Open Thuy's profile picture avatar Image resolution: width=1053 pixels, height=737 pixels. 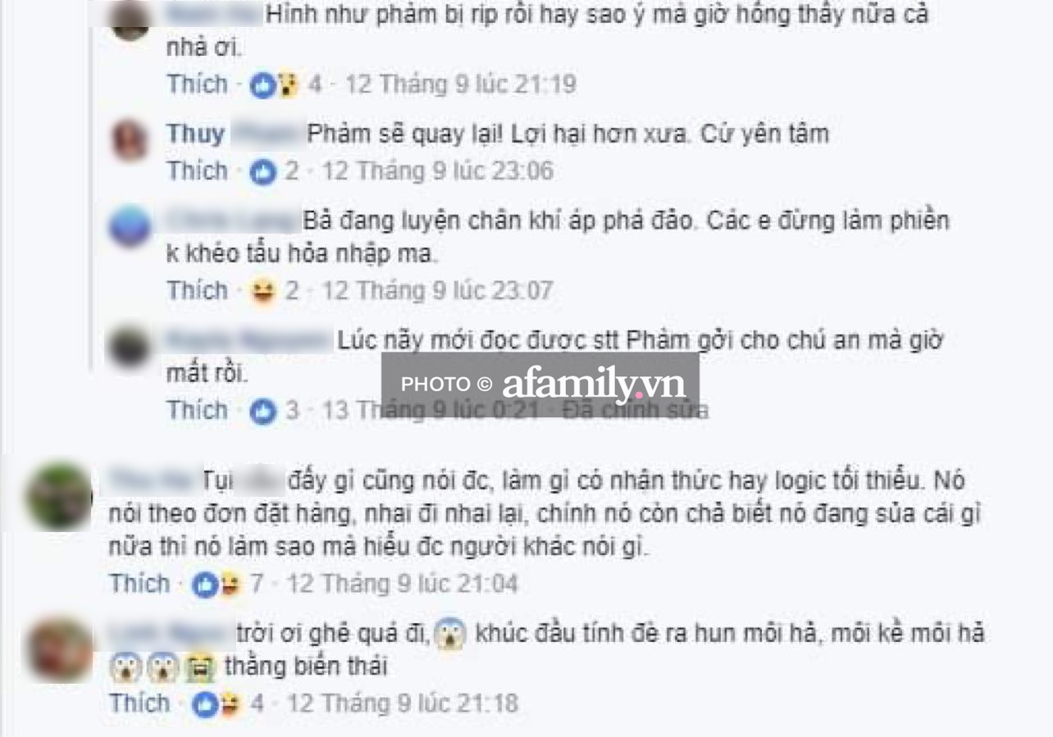click(130, 139)
